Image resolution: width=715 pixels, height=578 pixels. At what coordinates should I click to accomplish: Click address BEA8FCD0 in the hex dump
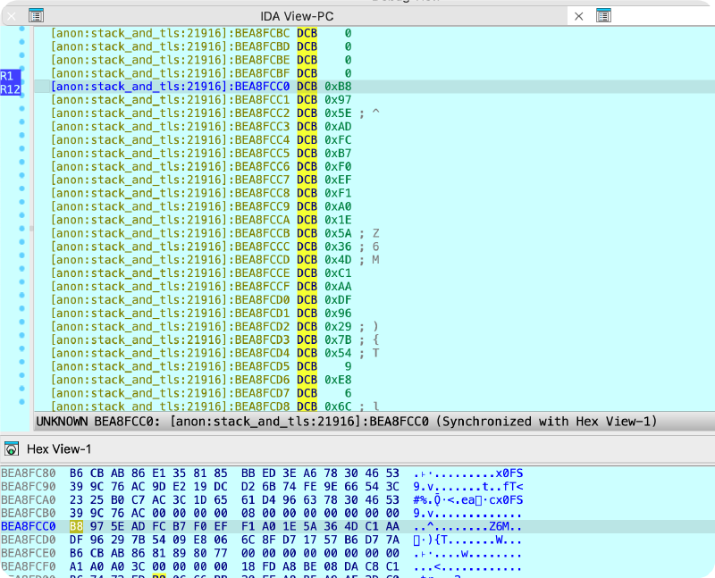click(28, 540)
